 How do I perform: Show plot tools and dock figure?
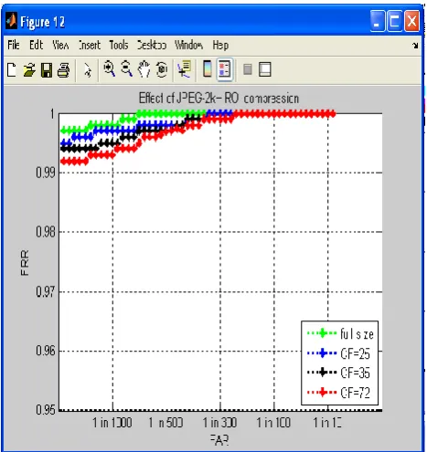coord(264,69)
